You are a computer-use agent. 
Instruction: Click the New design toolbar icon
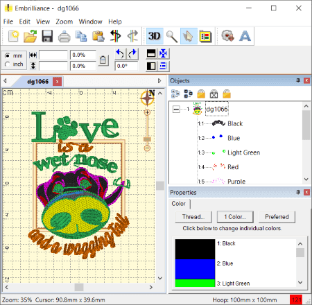click(x=13, y=36)
